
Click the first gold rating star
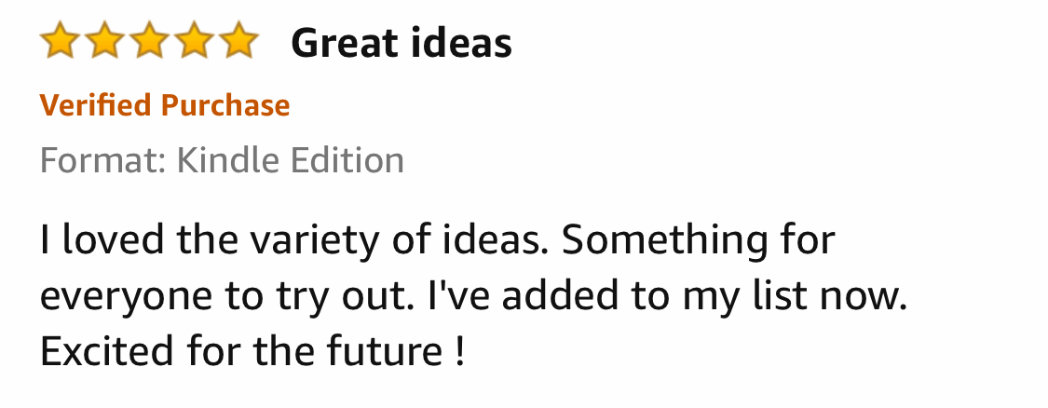click(59, 42)
